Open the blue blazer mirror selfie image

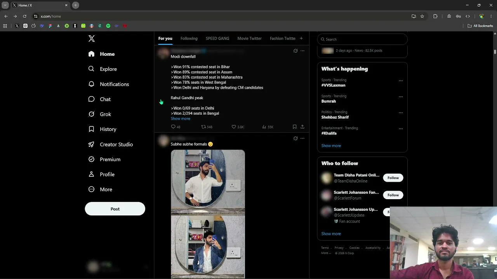[x=208, y=247]
